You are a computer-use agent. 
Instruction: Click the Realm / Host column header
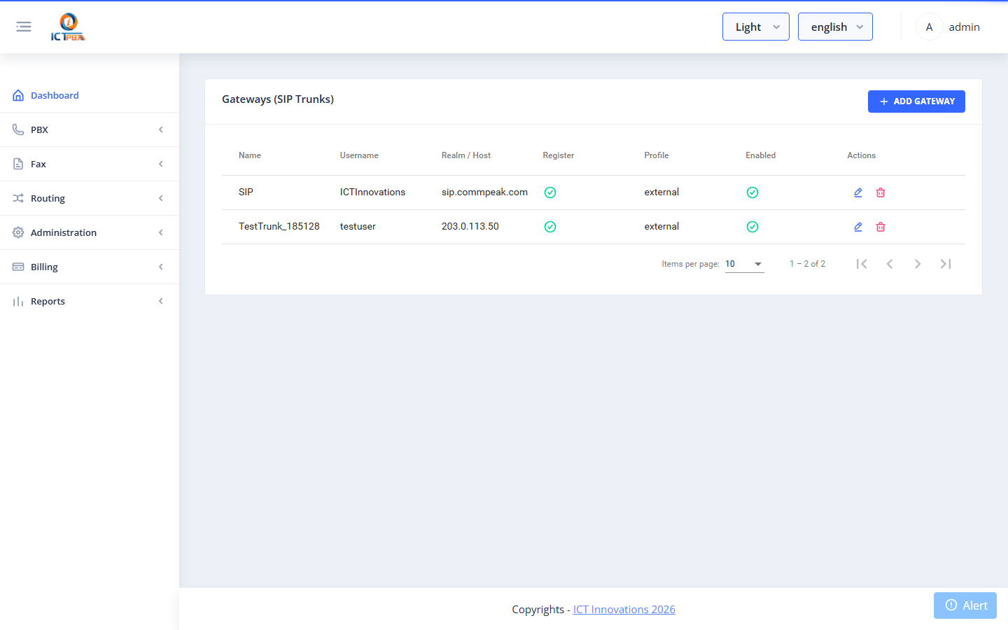(x=466, y=155)
